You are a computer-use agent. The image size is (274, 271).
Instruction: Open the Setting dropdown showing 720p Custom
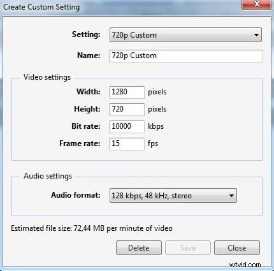tap(185, 34)
